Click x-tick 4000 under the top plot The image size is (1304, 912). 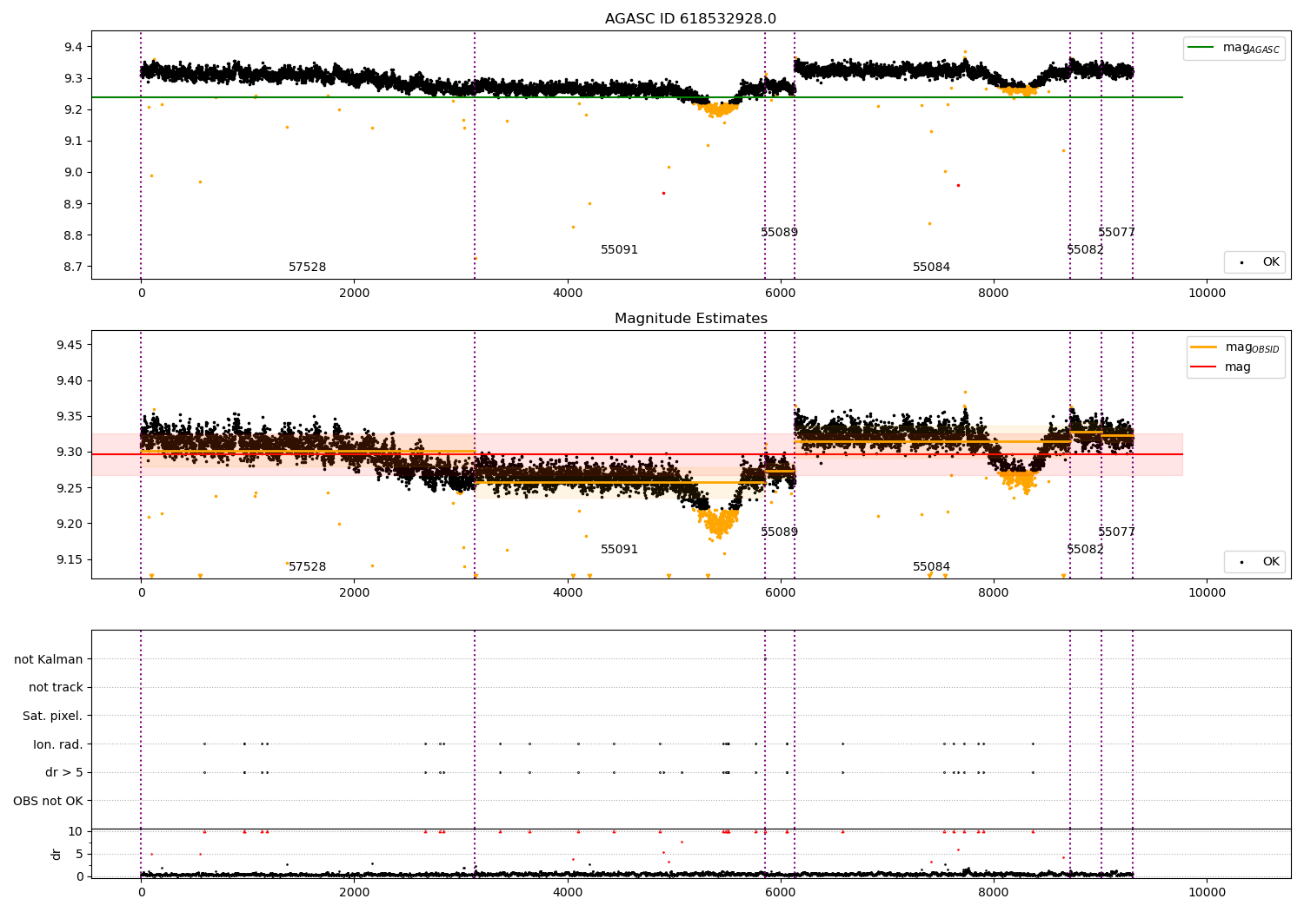pyautogui.click(x=568, y=294)
